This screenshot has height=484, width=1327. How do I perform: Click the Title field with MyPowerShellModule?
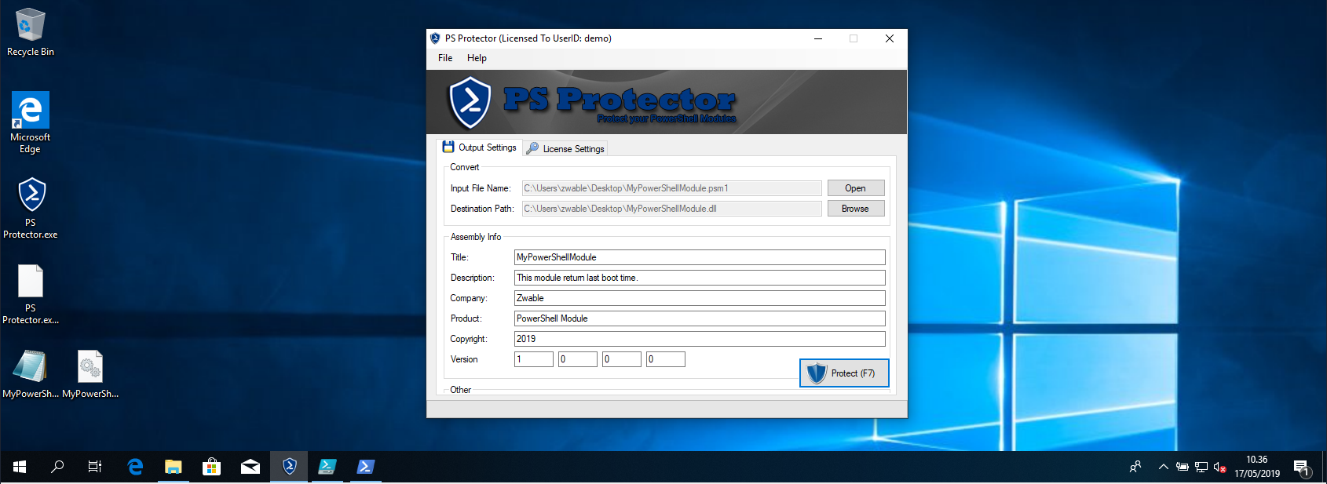click(x=700, y=257)
